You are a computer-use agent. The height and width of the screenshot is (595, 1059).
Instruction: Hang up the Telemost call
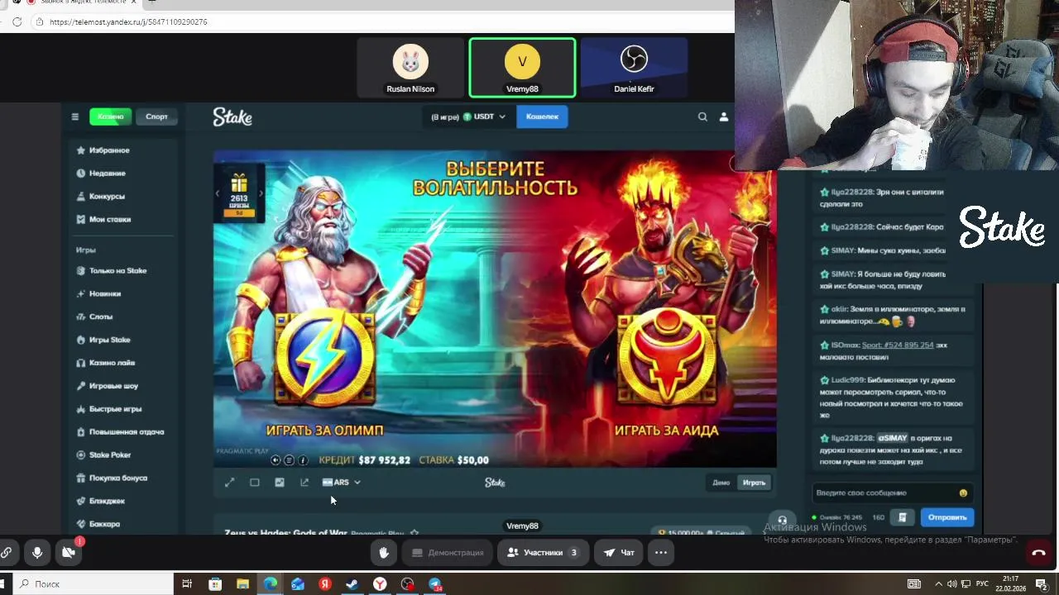[x=1039, y=553]
